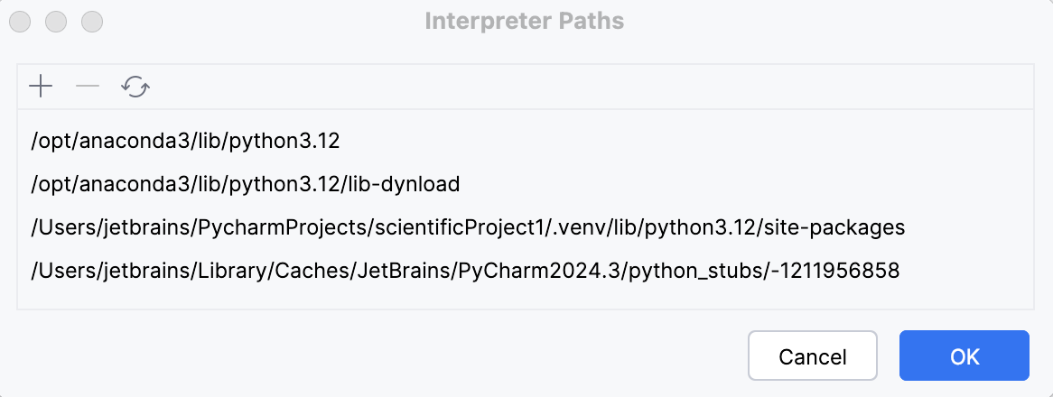Image resolution: width=1053 pixels, height=397 pixels.
Task: Choose the first anaconda3 path row
Action: [x=185, y=141]
